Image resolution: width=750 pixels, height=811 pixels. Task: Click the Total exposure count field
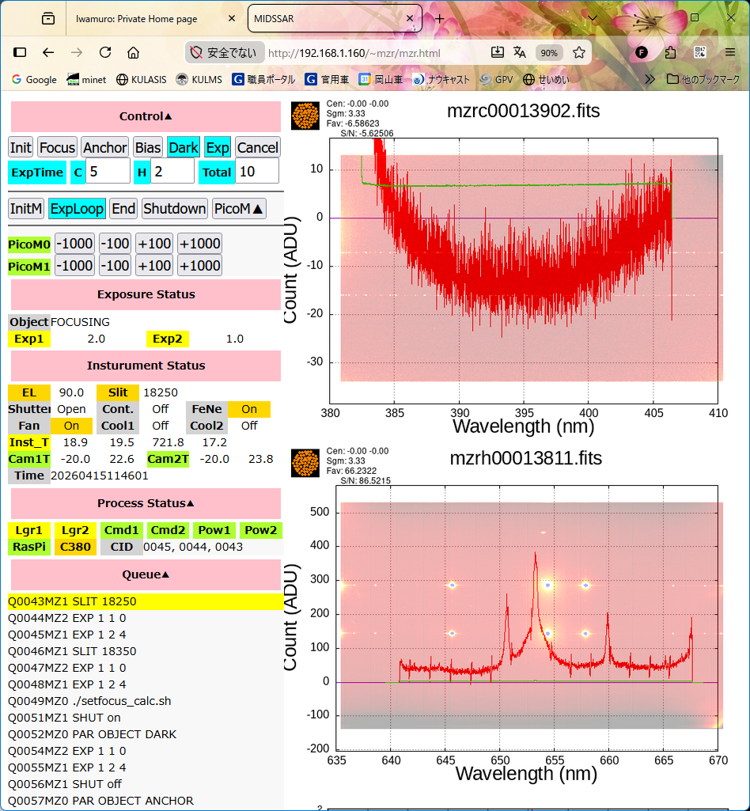click(256, 171)
